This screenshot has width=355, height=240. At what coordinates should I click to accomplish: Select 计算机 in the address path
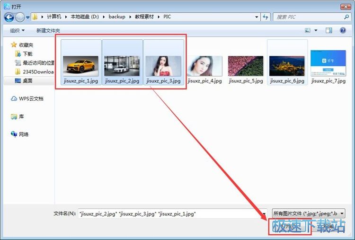[54, 17]
